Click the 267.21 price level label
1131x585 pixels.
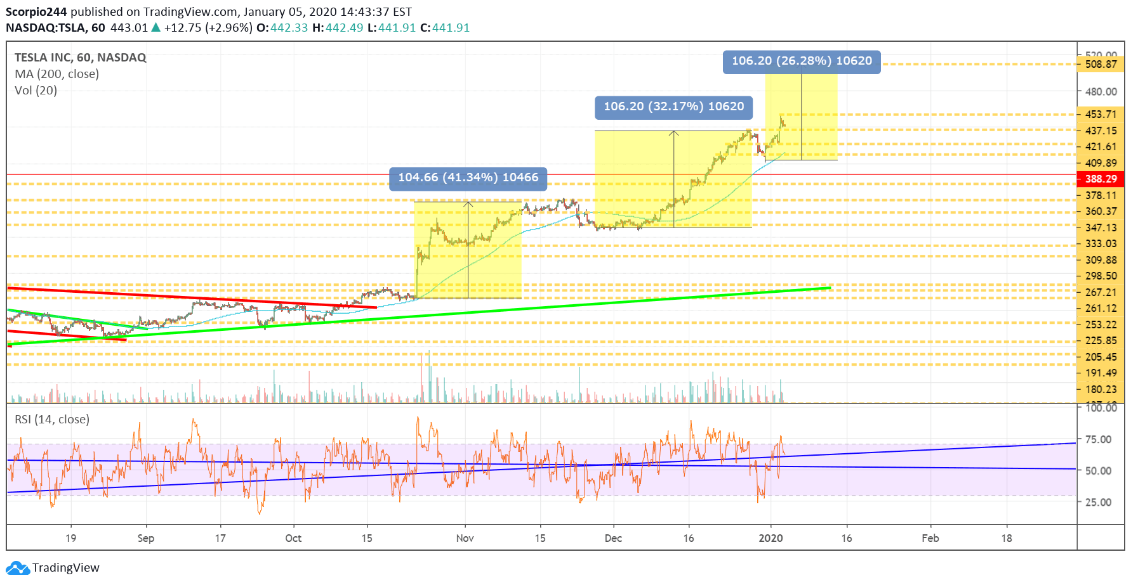click(1101, 292)
